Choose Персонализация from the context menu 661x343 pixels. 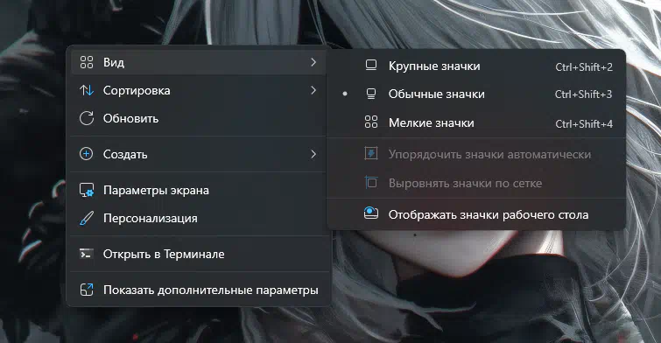tap(198, 218)
